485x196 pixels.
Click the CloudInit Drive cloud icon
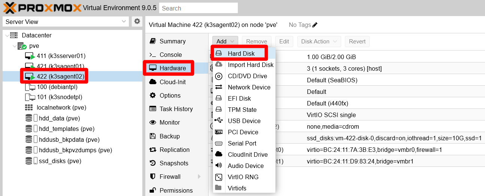(219, 154)
